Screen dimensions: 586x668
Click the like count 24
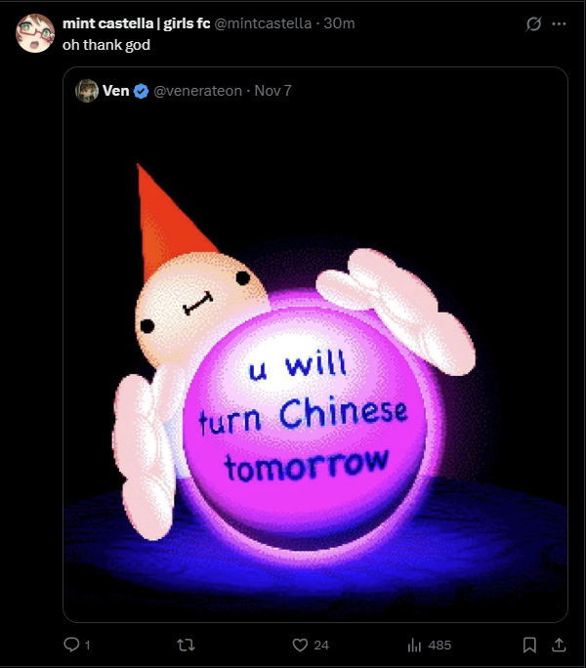click(321, 645)
